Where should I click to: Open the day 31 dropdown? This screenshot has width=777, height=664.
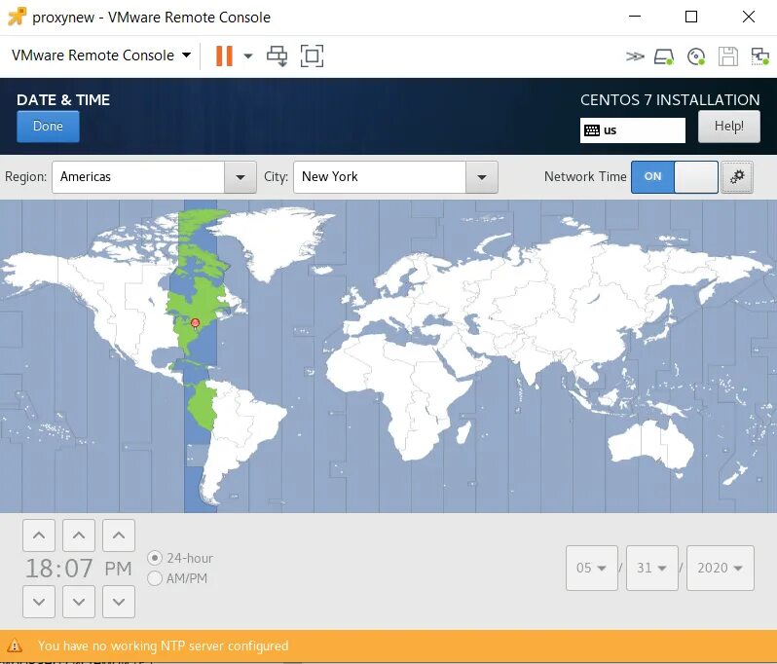click(x=652, y=568)
